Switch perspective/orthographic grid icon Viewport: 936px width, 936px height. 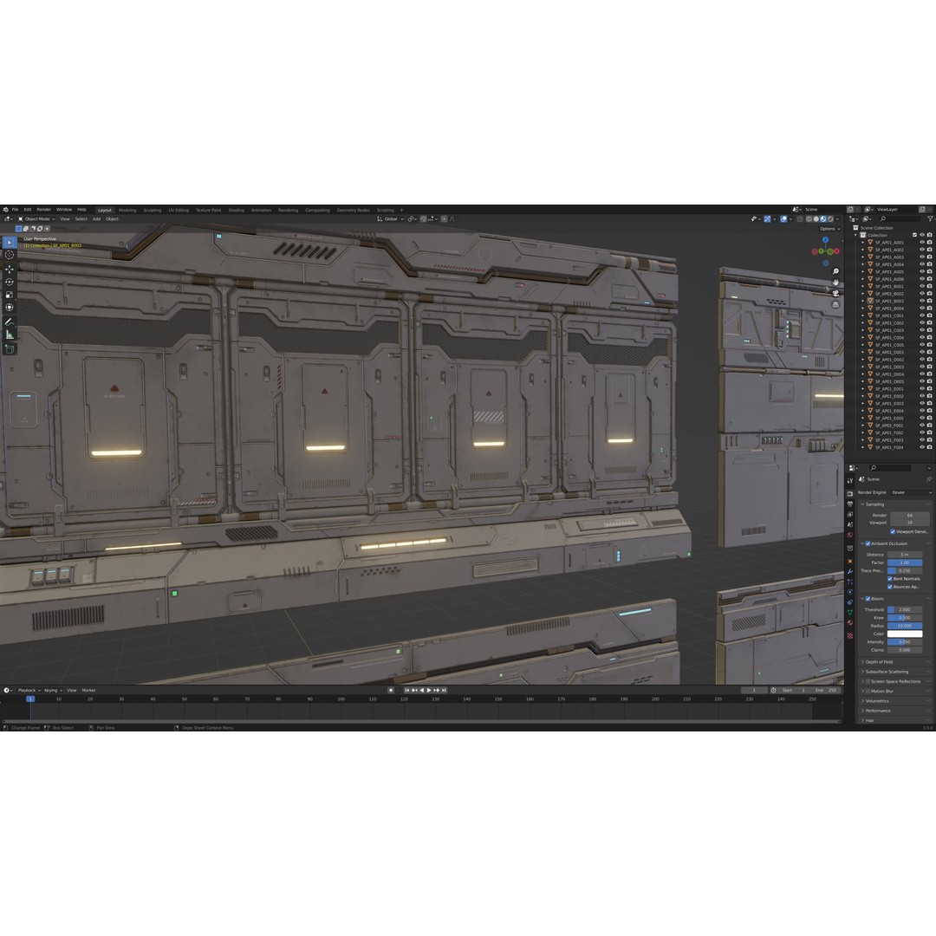(835, 304)
